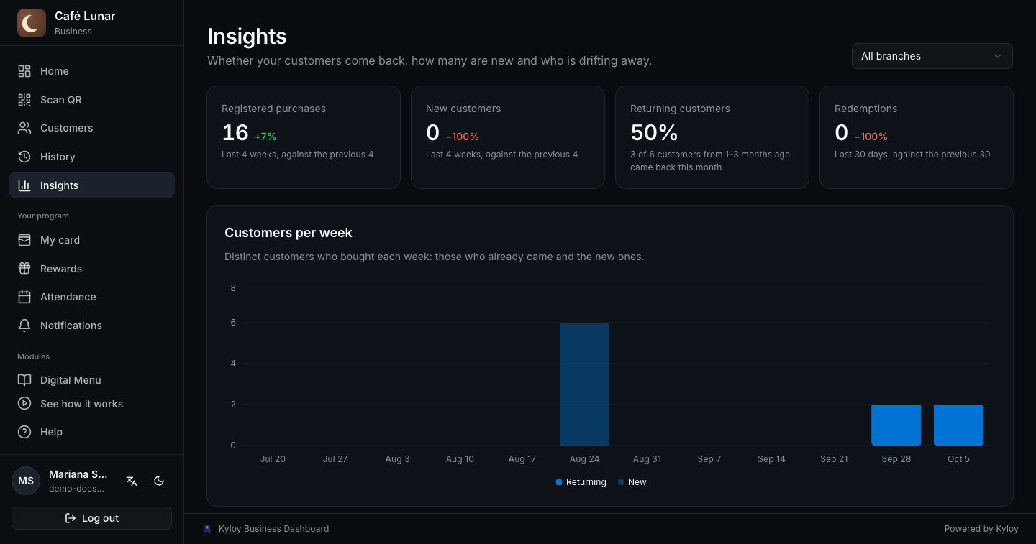Screen dimensions: 1036x544
Task: Click the Scan QR code icon
Action: tap(24, 100)
